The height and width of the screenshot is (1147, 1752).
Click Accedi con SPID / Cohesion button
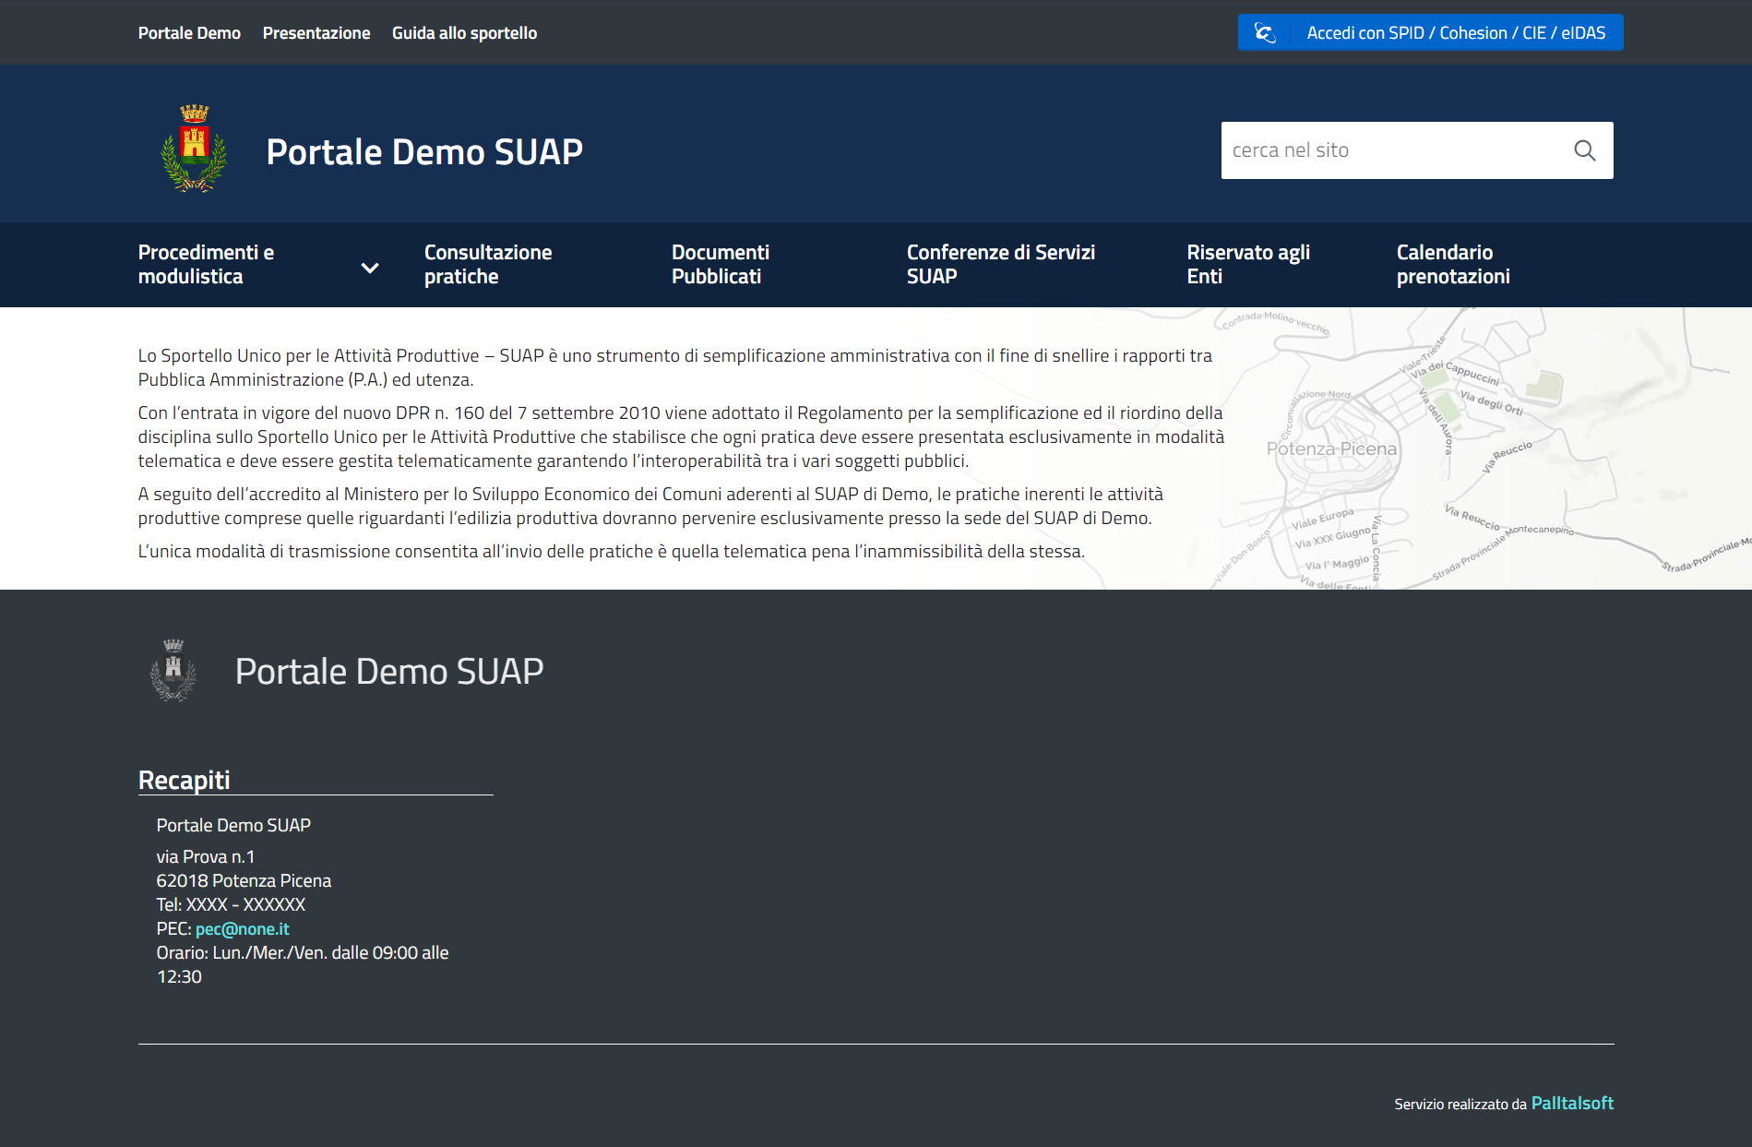click(x=1455, y=33)
